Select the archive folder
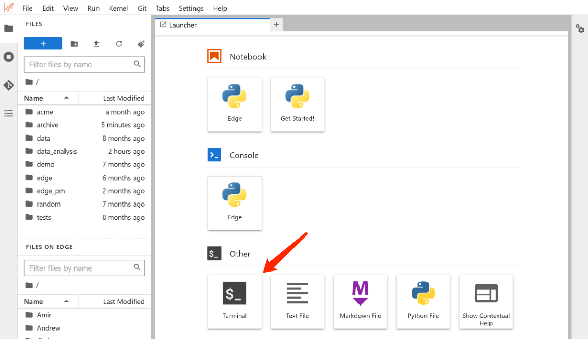Viewport: 588px width, 339px height. coord(84,125)
